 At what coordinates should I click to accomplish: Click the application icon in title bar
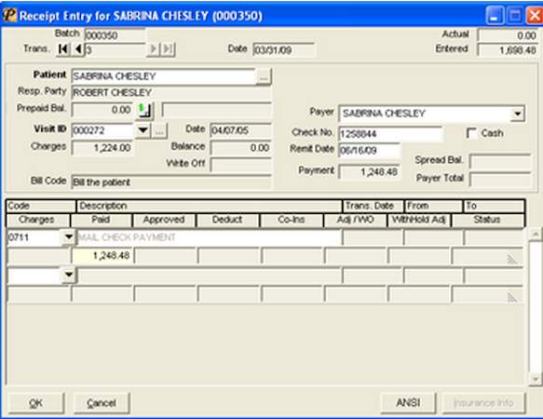[x=9, y=15]
